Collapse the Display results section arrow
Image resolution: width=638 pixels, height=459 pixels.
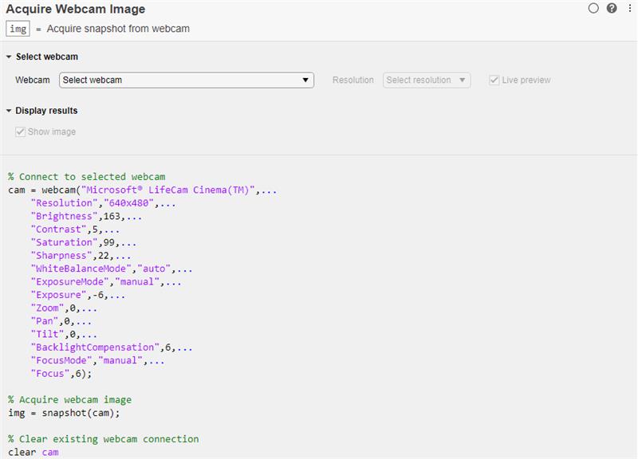8,111
